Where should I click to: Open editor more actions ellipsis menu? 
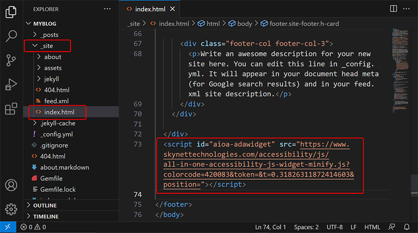406,9
